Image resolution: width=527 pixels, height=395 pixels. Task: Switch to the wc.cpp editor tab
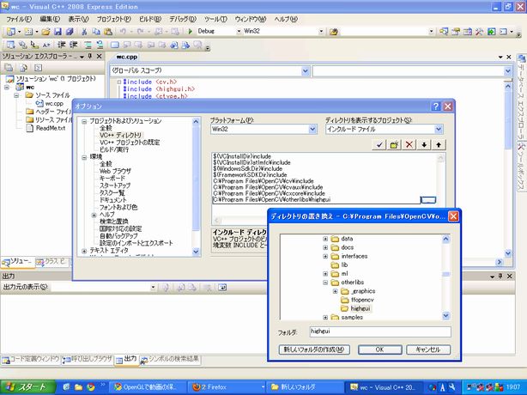click(127, 58)
